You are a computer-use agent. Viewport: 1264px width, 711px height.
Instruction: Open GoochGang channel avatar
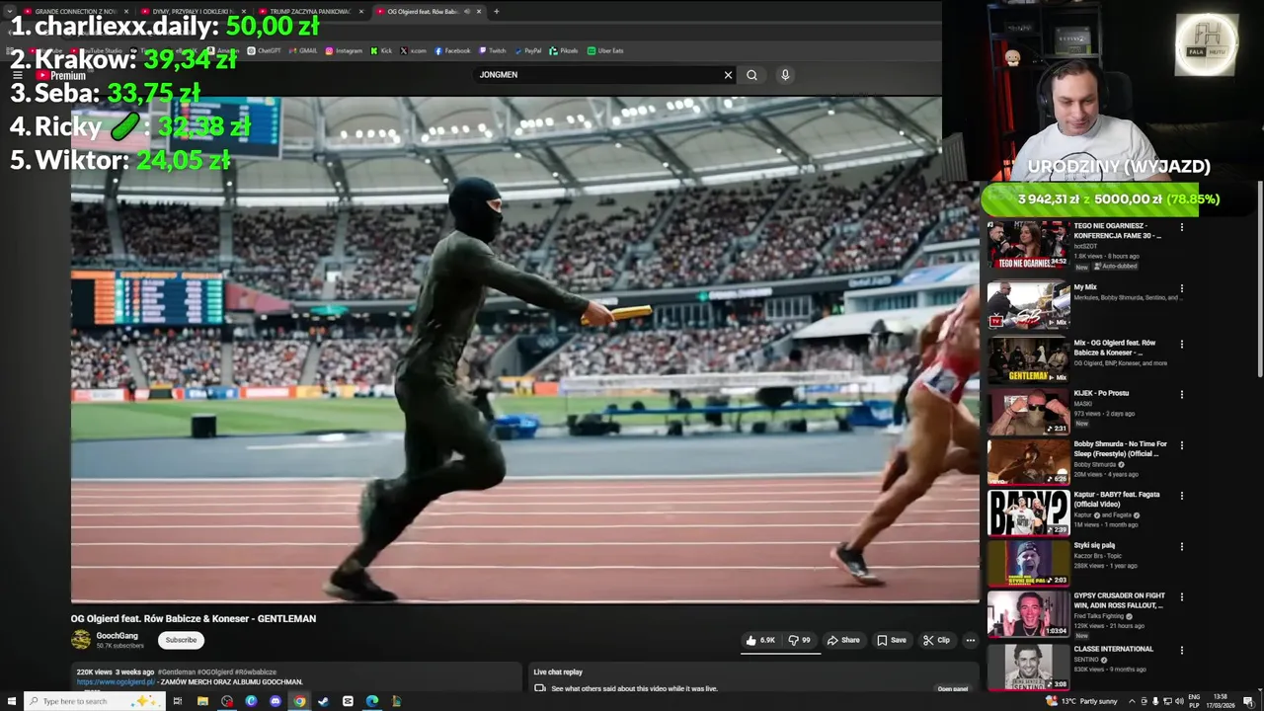pos(81,640)
